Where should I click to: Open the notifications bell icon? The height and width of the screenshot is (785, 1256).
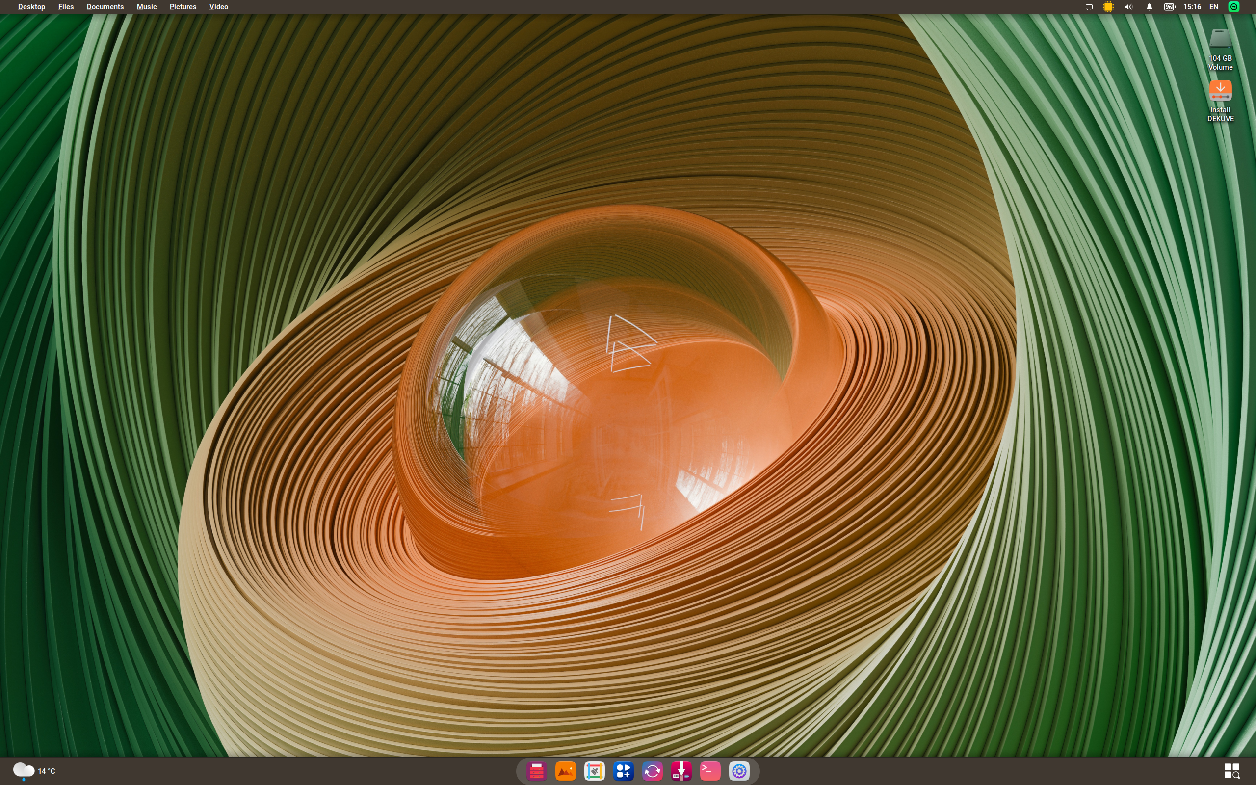pyautogui.click(x=1149, y=7)
